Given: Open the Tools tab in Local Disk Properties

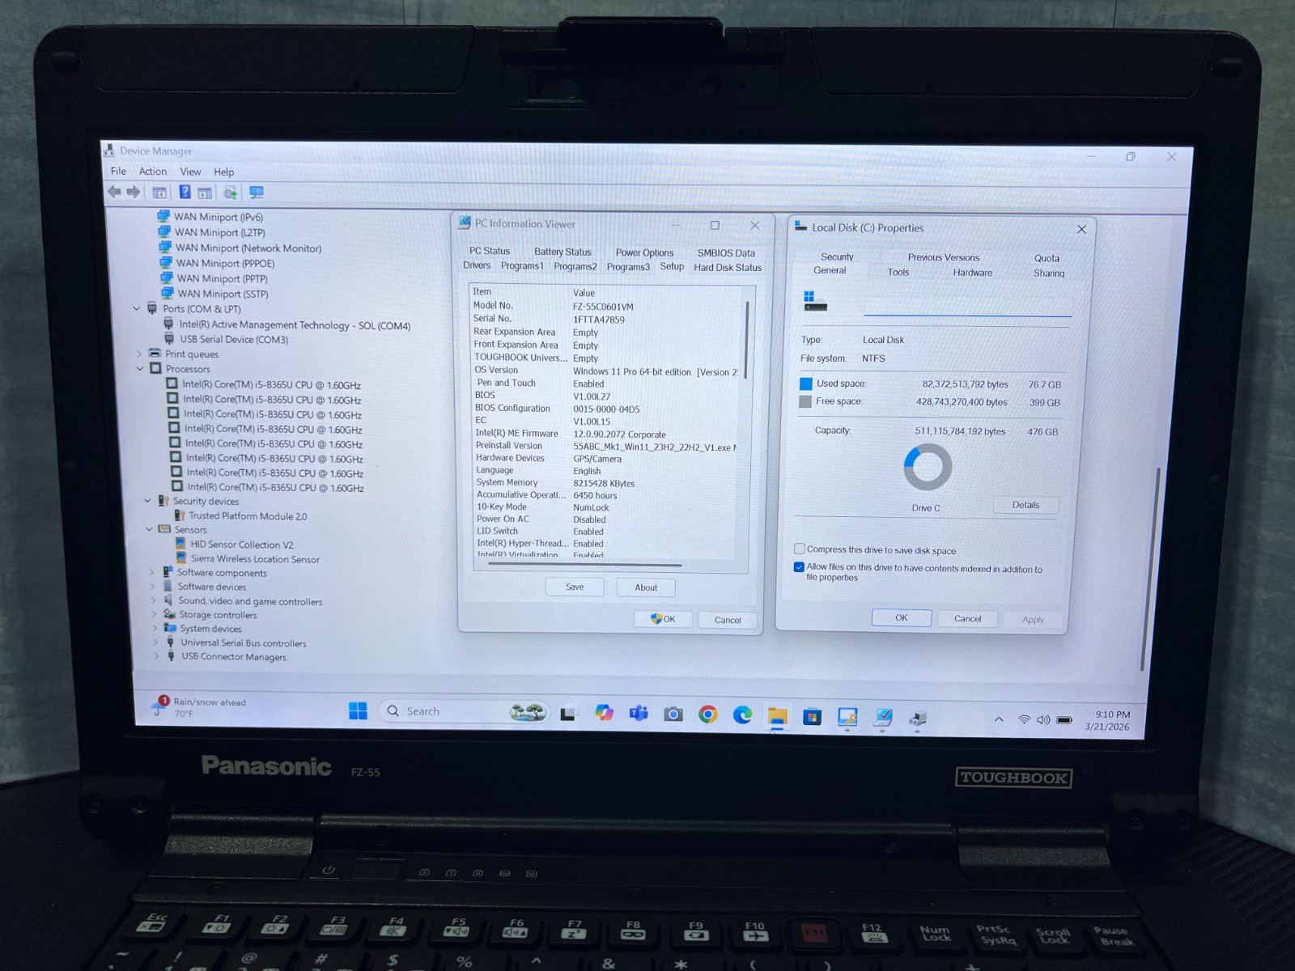Looking at the screenshot, I should tap(898, 272).
